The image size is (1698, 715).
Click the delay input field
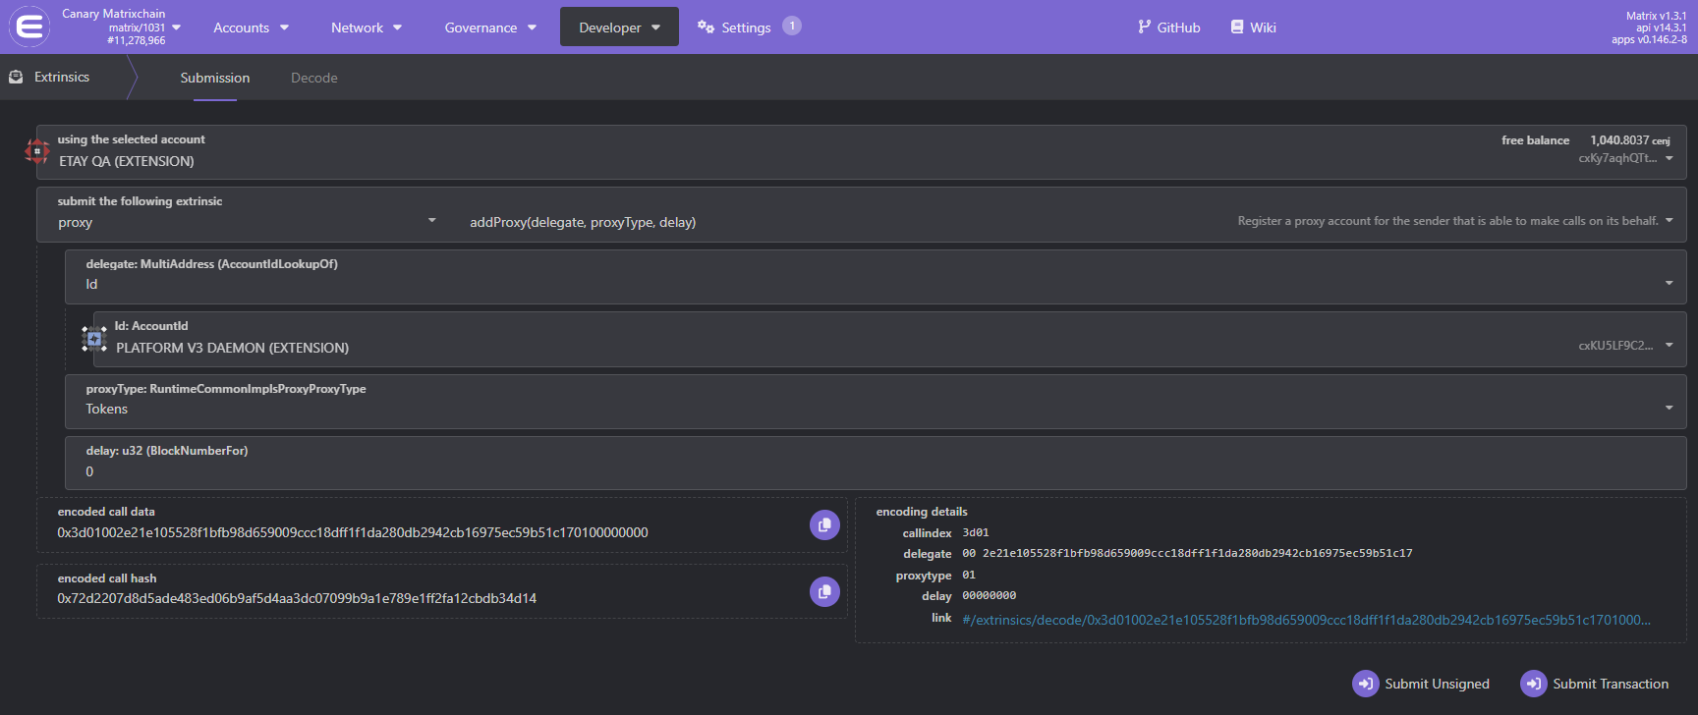pyautogui.click(x=876, y=463)
